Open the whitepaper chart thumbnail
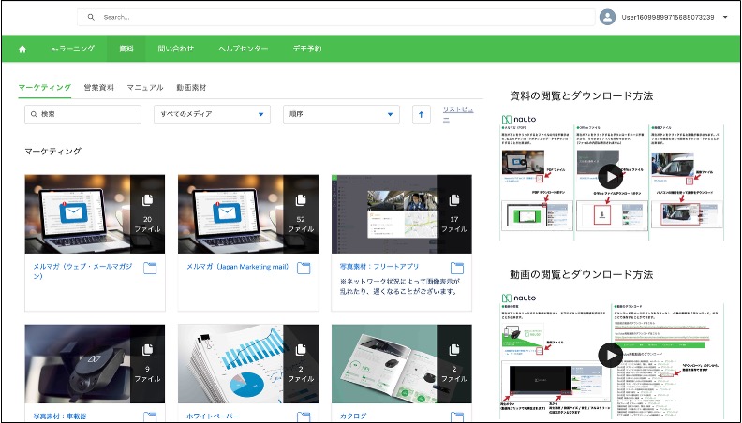This screenshot has height=423, width=742. pyautogui.click(x=248, y=363)
